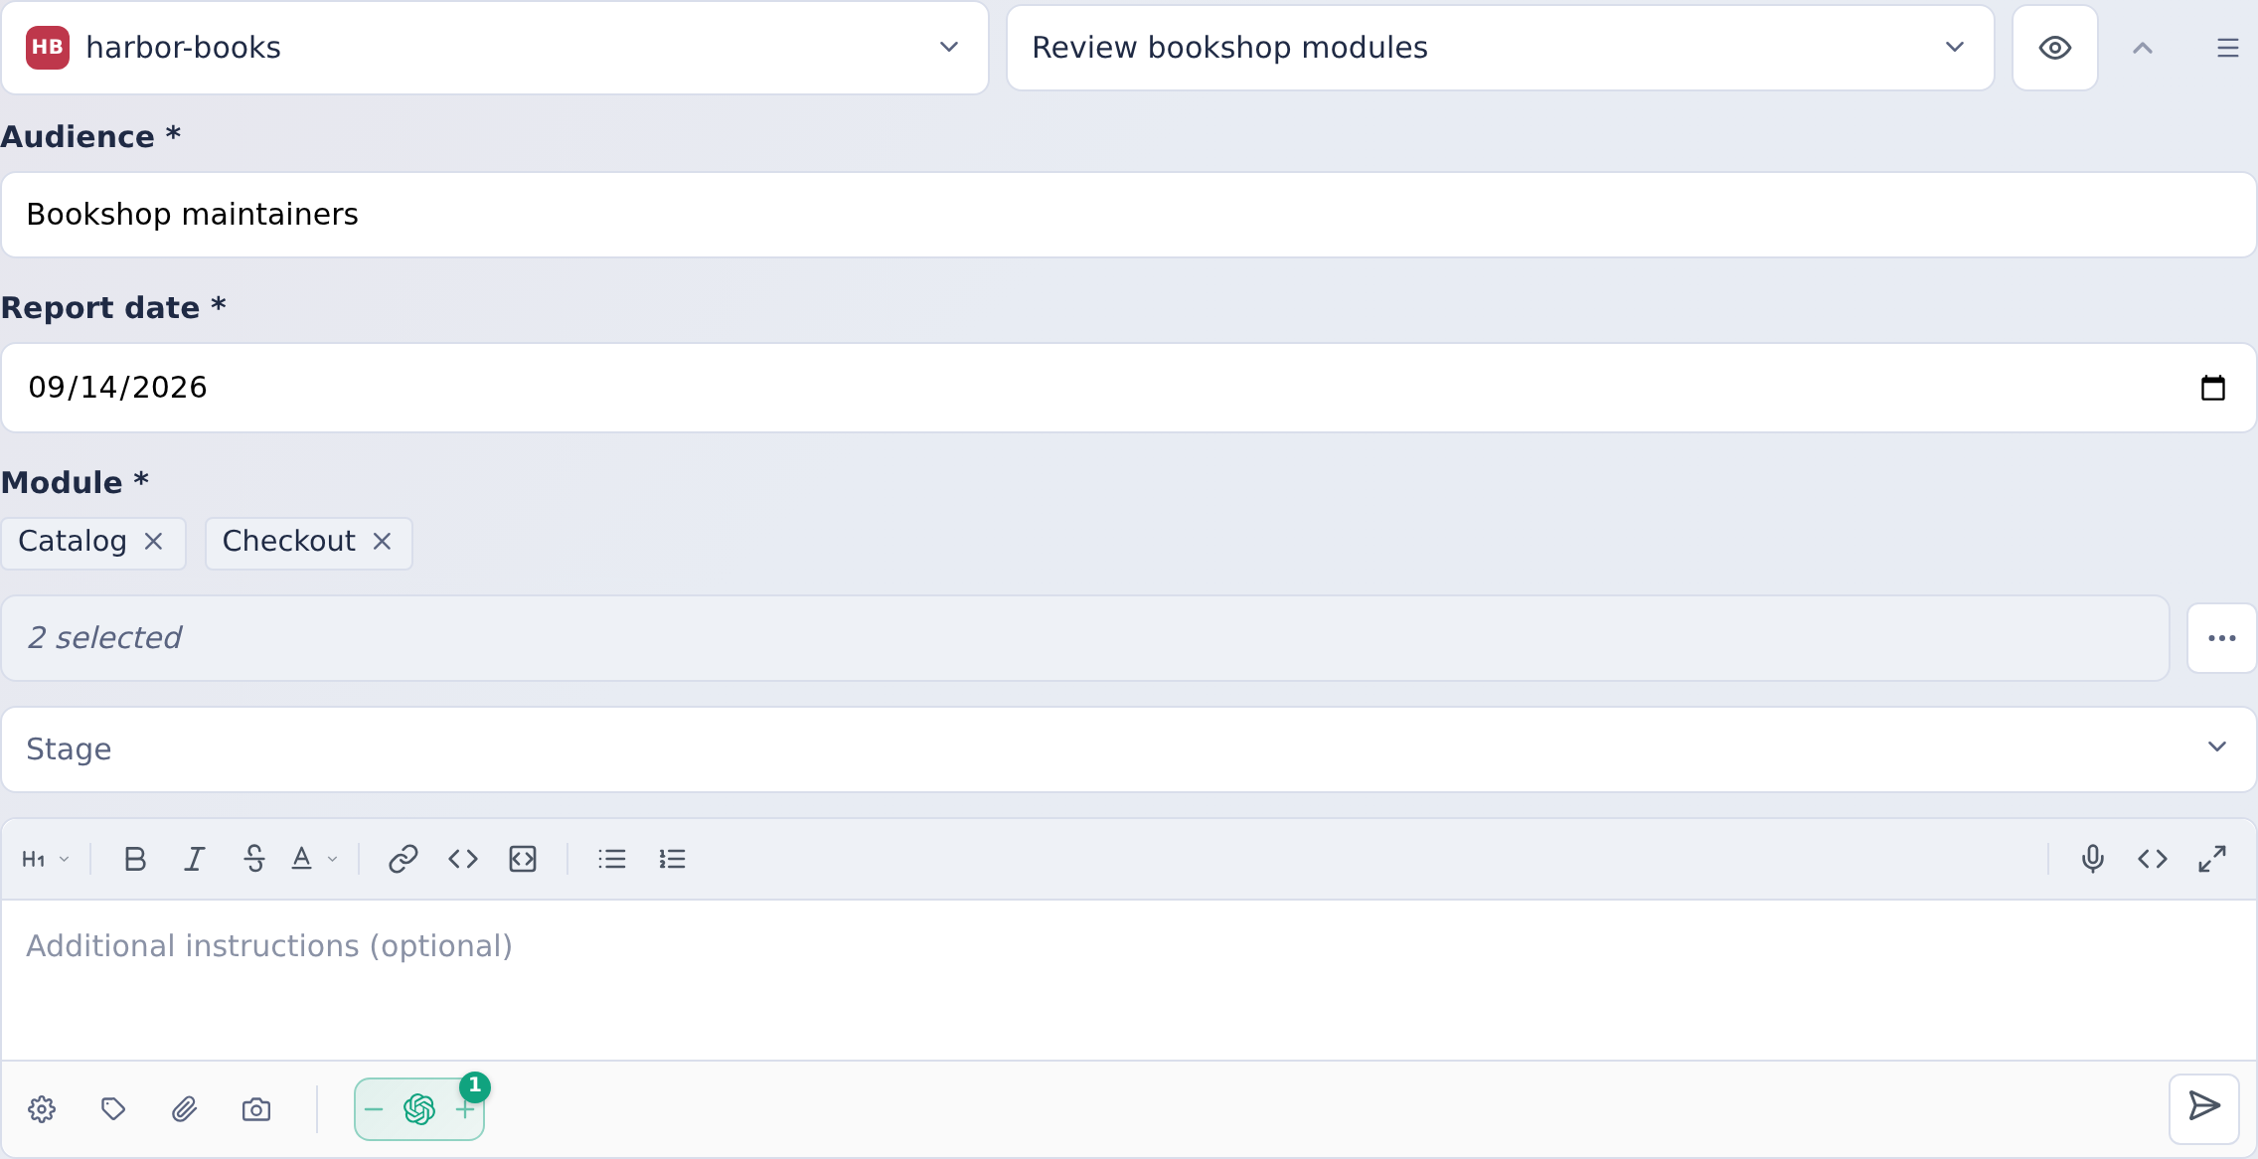Click the OpenAI model logo
This screenshot has height=1159, width=2258.
pyautogui.click(x=419, y=1109)
